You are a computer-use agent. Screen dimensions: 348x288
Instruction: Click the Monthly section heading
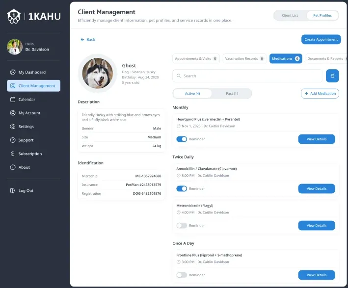(x=180, y=107)
